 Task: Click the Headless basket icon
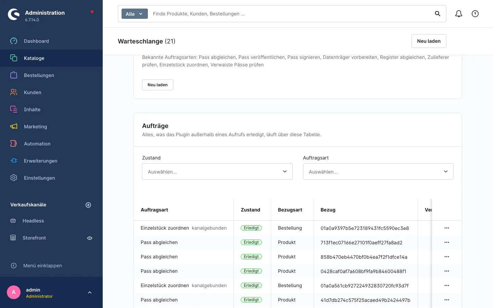13,221
